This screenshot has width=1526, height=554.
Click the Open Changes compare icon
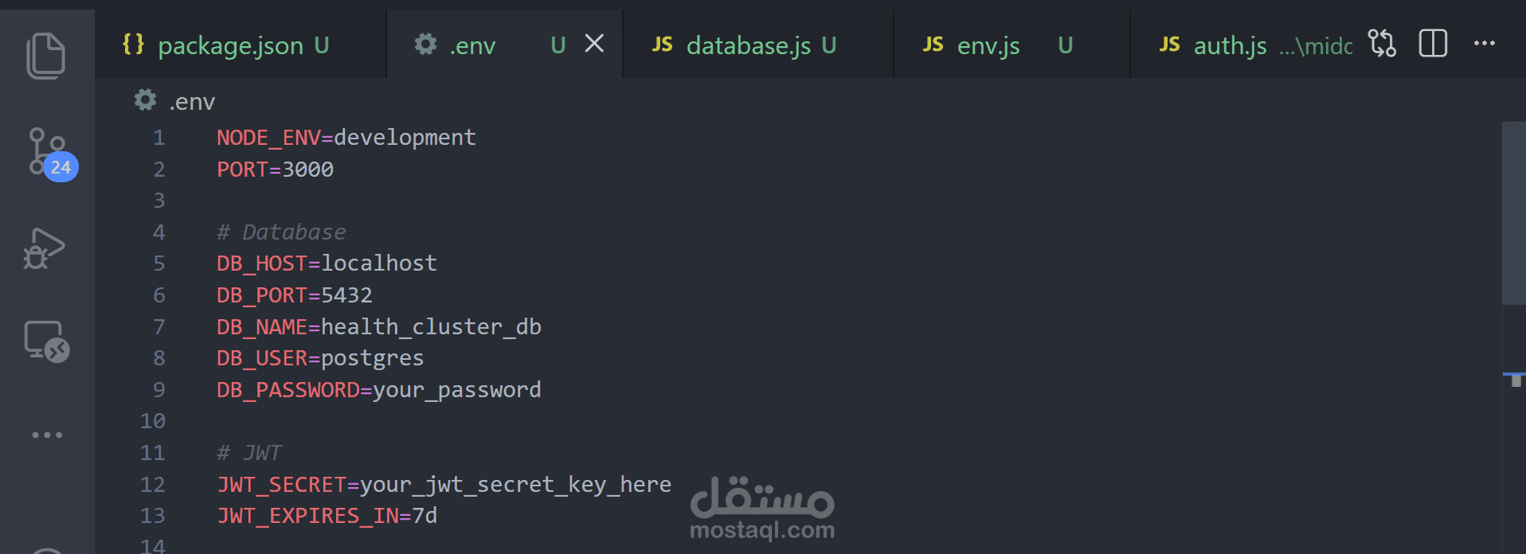tap(1382, 43)
